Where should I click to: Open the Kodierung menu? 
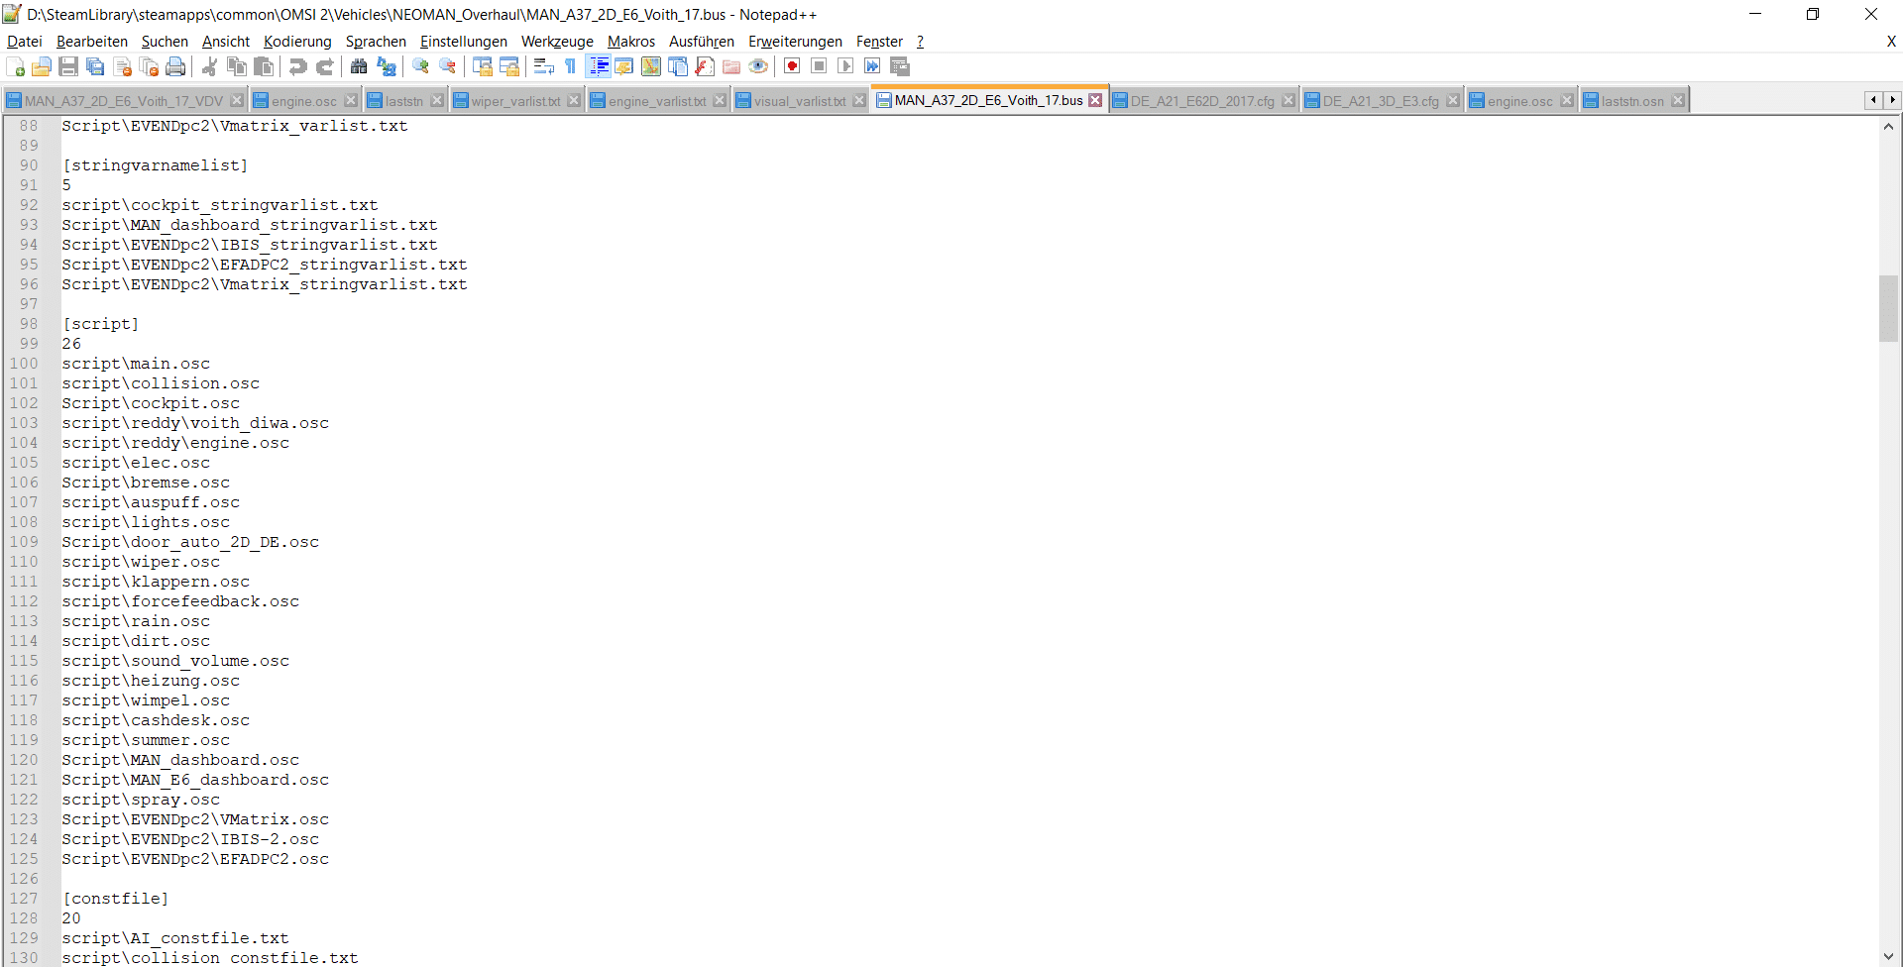(x=297, y=42)
